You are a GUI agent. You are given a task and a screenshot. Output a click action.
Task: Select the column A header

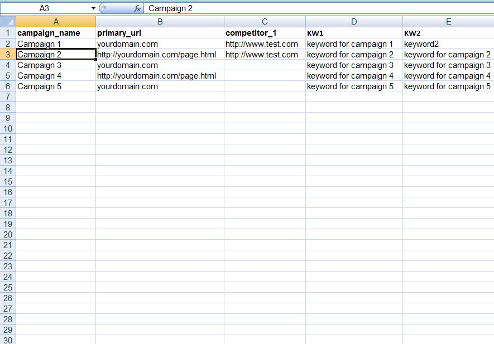point(56,22)
